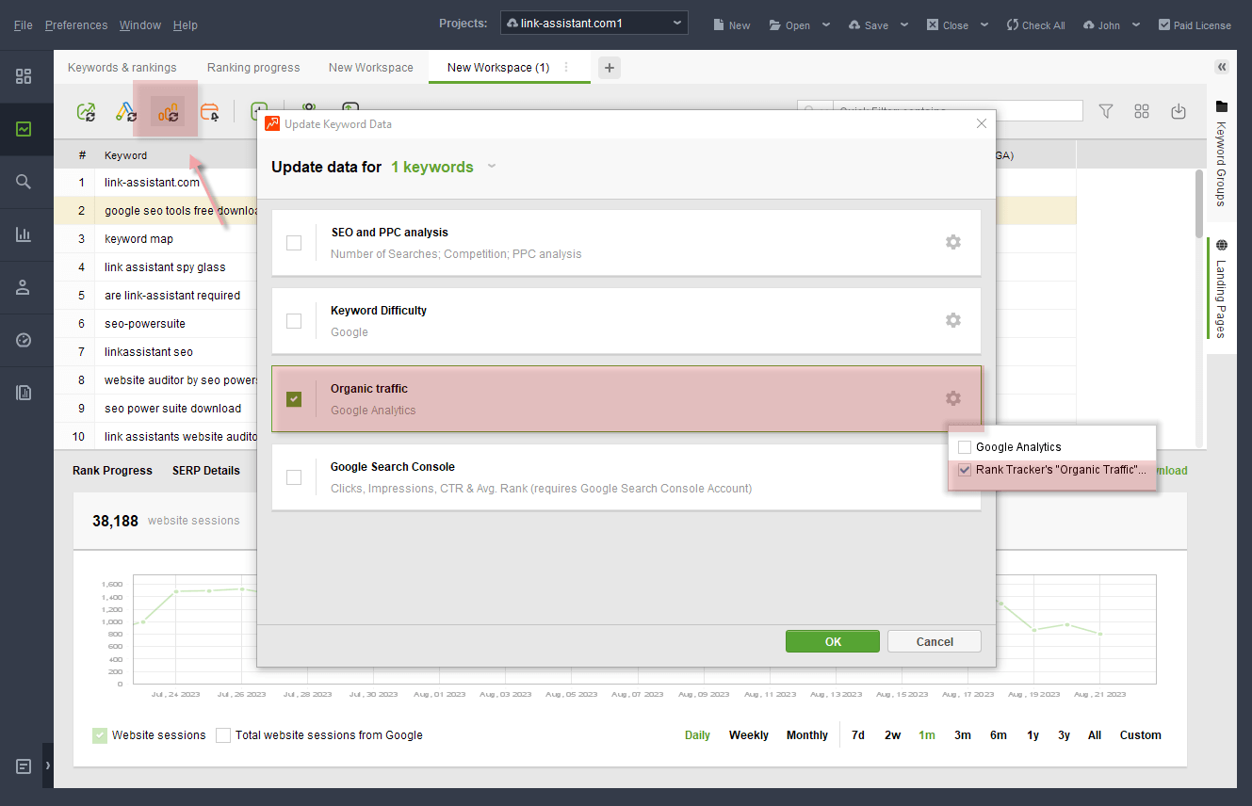Select the Monthly chart interval
The height and width of the screenshot is (806, 1252).
pos(807,735)
